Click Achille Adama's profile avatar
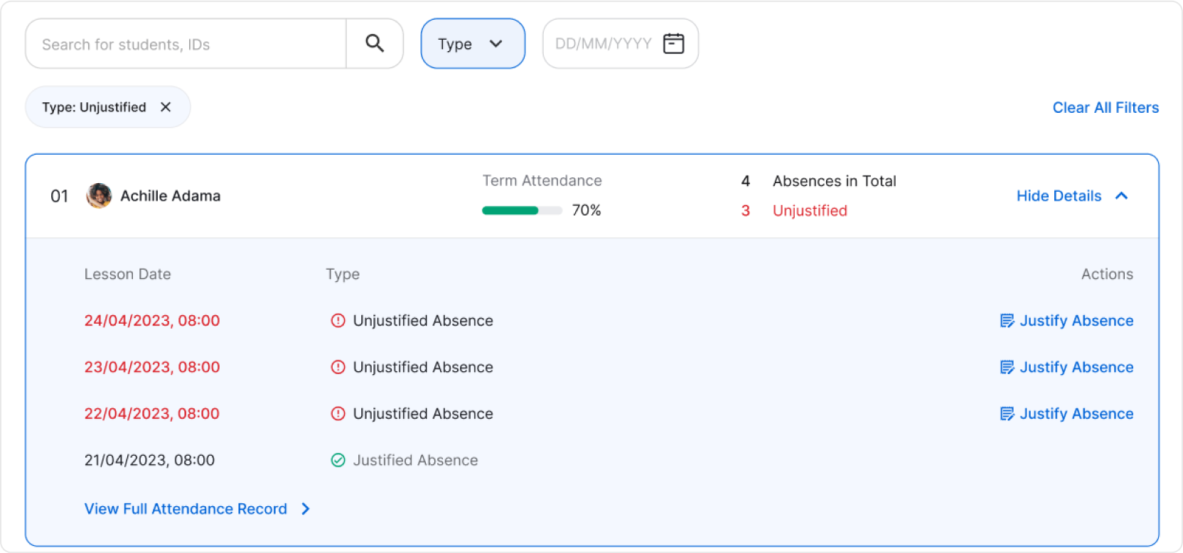Screen dimensions: 1183x553 click(x=99, y=196)
